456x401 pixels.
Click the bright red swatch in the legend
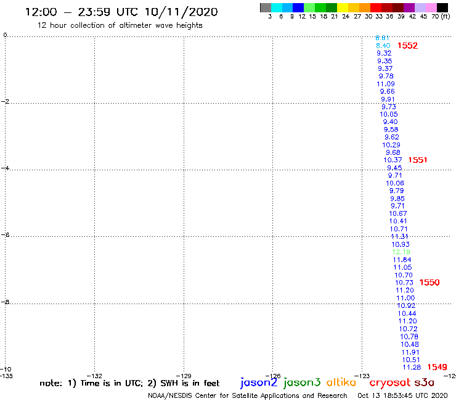point(376,7)
